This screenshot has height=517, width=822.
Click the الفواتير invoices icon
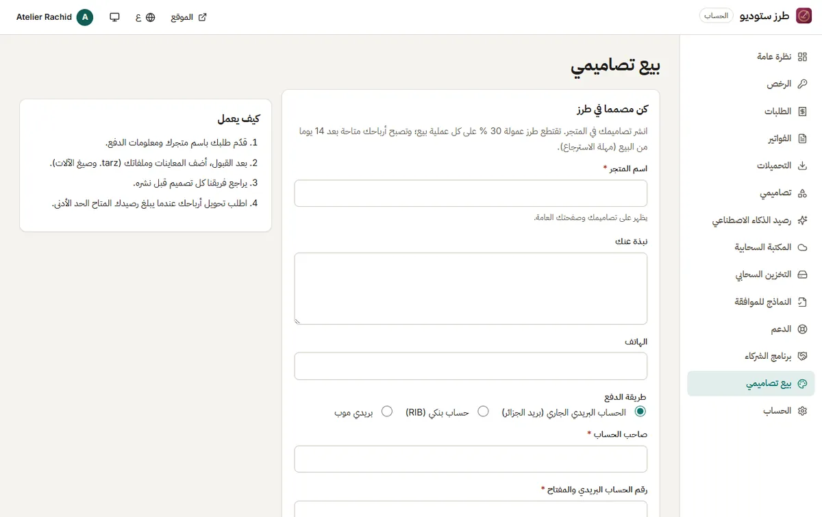(x=804, y=138)
